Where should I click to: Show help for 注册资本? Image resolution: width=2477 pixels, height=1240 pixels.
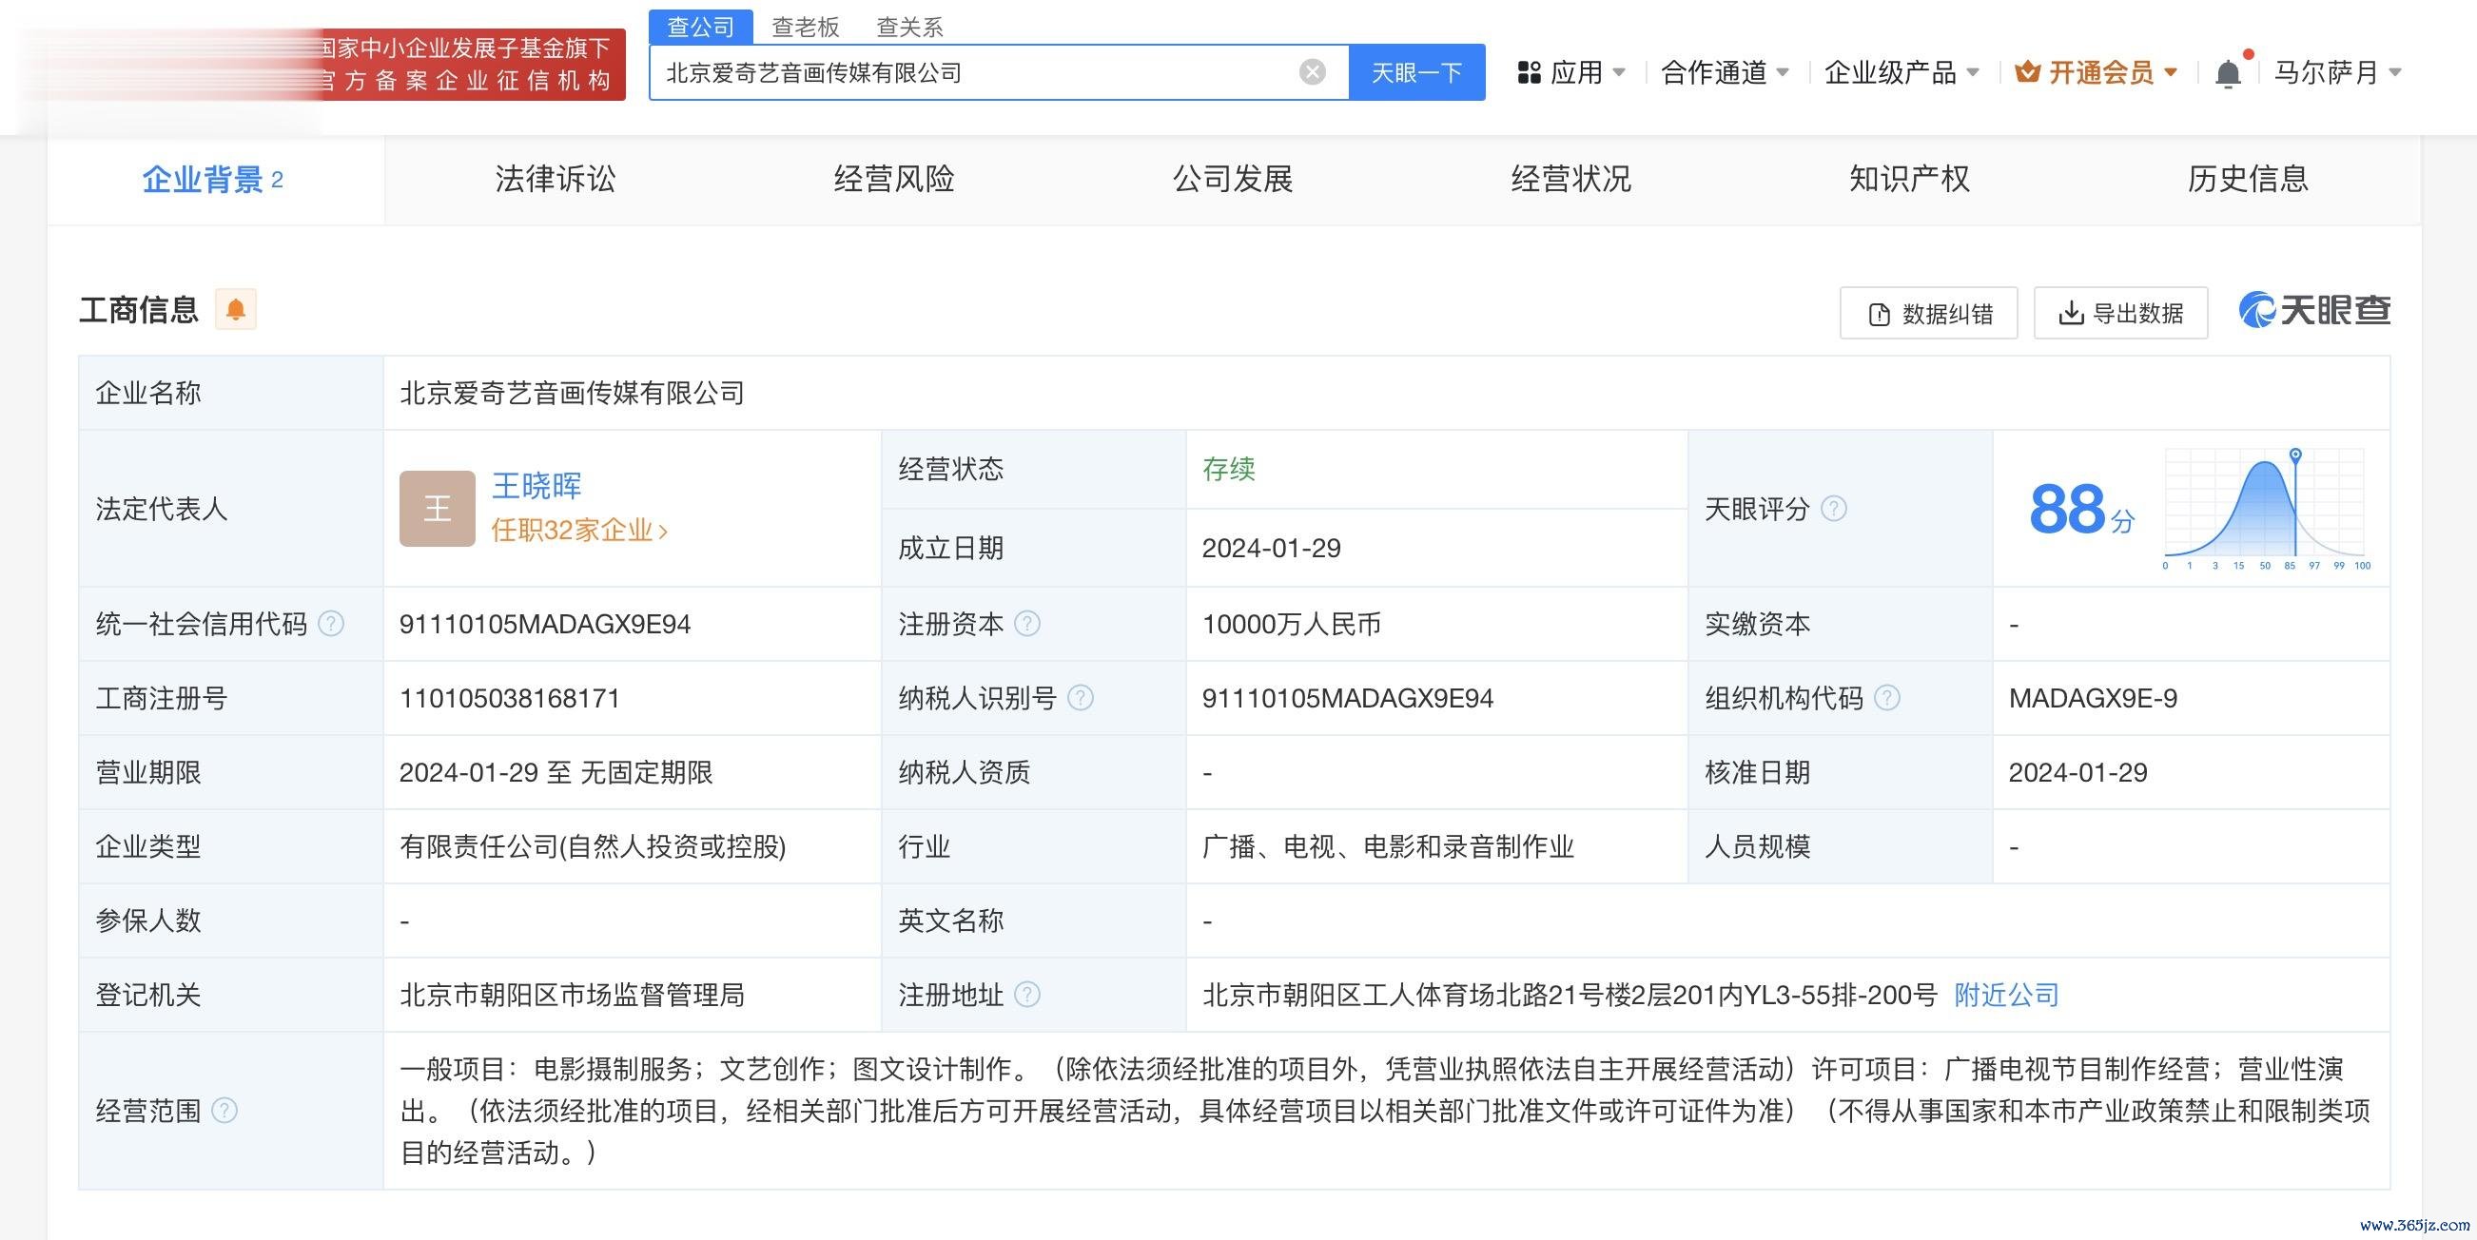(1027, 624)
